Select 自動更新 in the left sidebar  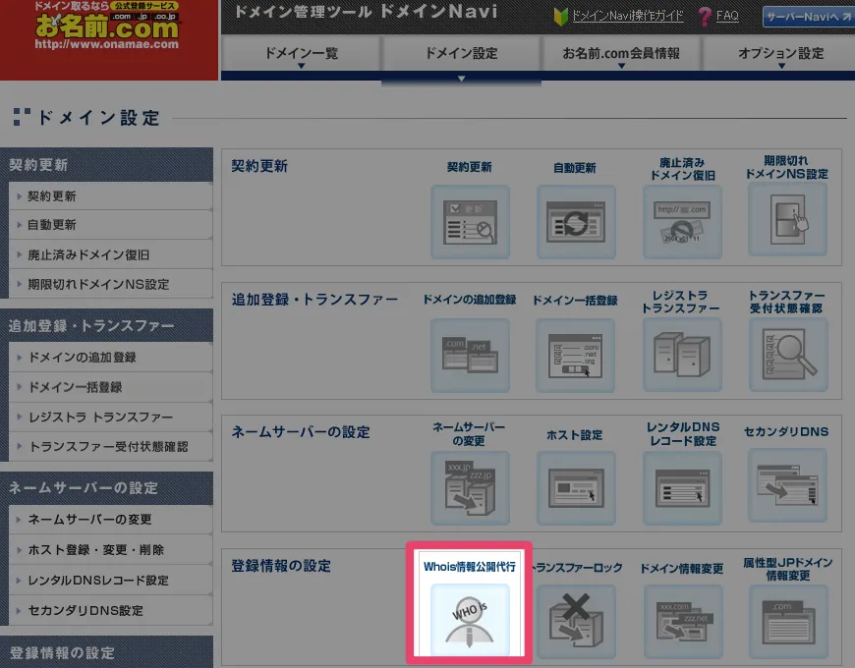coord(52,225)
